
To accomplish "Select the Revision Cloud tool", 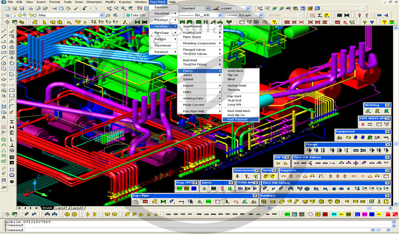I will 4,69.
